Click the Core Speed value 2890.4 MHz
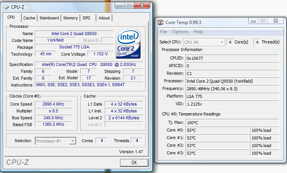The width and height of the screenshot is (287, 173). click(53, 104)
